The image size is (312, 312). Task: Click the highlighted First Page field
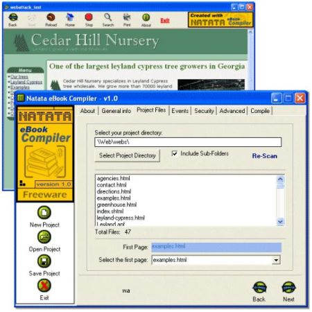[x=216, y=247]
